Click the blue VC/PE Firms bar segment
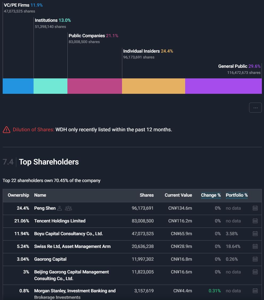 18,86
